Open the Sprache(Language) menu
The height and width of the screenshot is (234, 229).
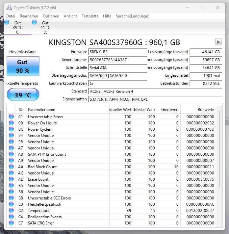click(x=133, y=16)
